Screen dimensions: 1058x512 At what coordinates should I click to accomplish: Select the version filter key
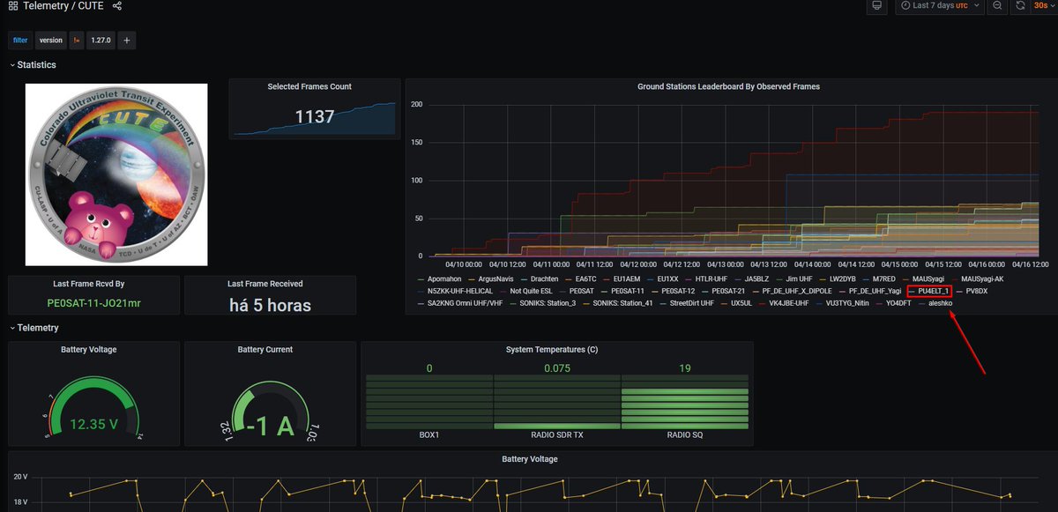tap(51, 40)
